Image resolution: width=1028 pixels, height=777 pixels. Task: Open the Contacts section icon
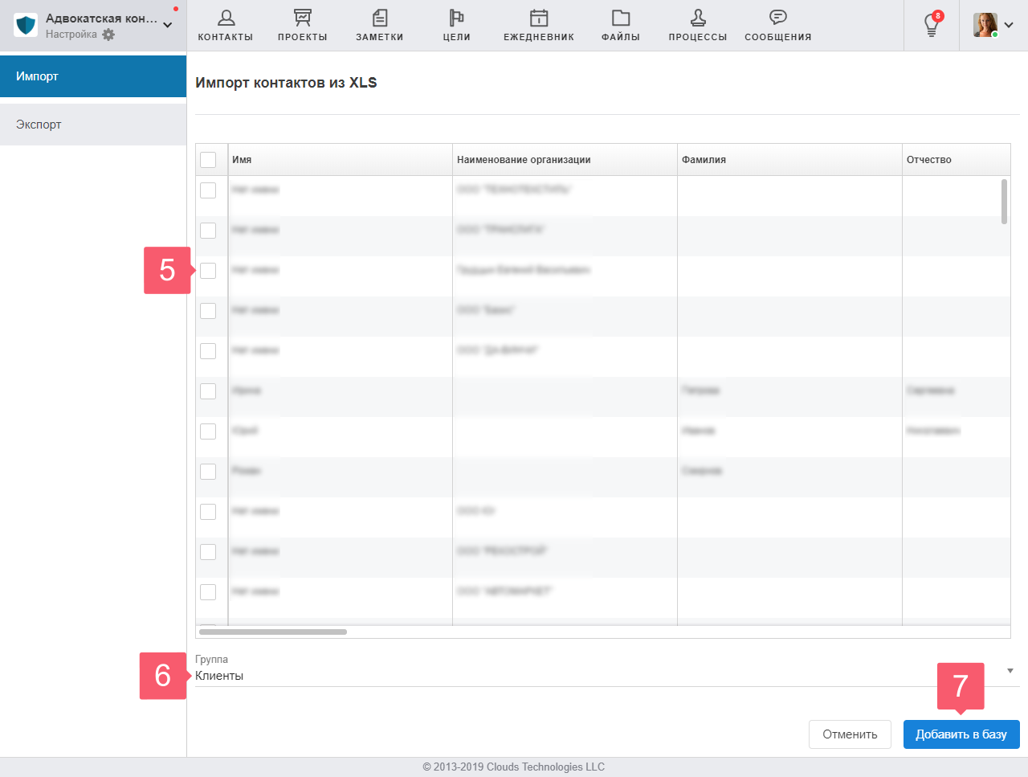pos(226,18)
